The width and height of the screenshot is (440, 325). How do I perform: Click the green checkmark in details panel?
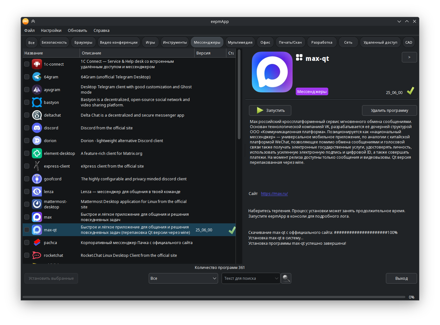[x=410, y=91]
